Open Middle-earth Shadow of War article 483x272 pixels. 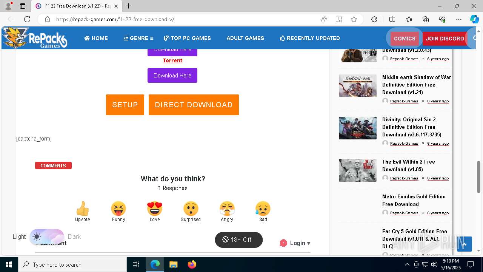coord(417,85)
